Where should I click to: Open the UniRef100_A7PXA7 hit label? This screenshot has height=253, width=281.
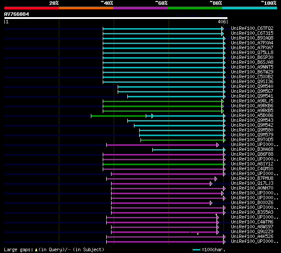(x=252, y=48)
